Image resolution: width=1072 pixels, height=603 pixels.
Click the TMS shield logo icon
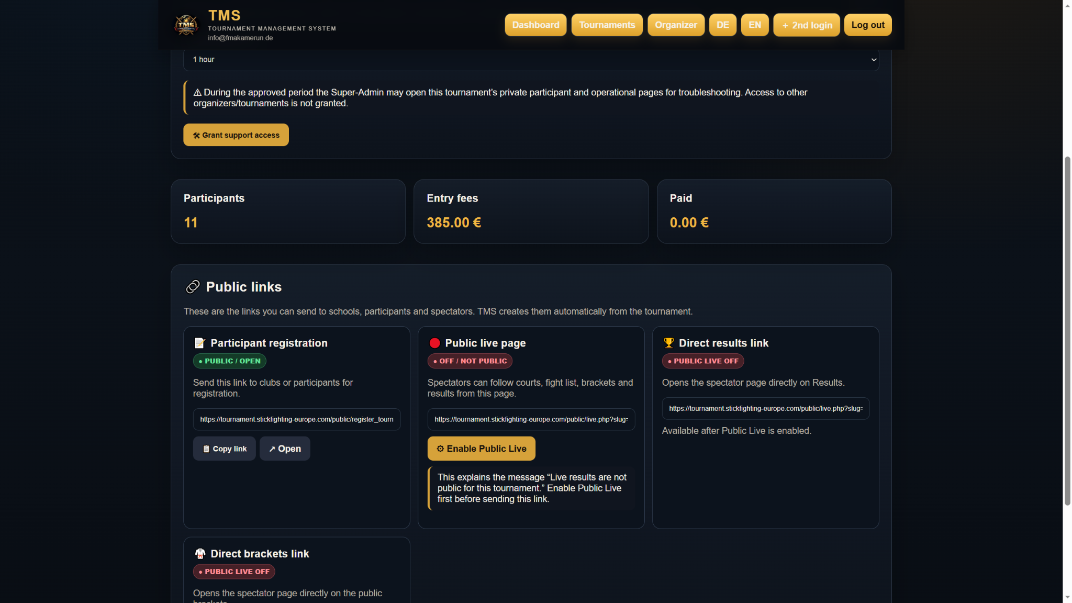pos(186,25)
